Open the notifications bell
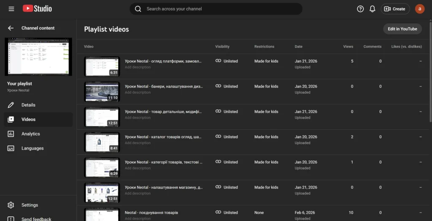 (372, 9)
